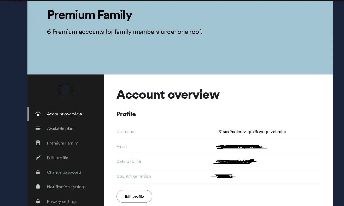Click the profile avatar in the sidebar

(x=66, y=91)
